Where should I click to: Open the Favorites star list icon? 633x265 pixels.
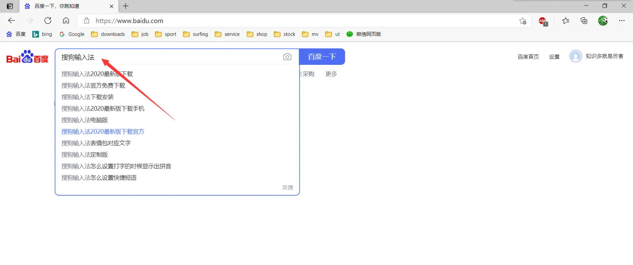click(565, 21)
